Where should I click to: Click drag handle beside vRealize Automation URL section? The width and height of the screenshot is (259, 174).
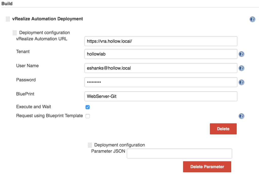(15, 33)
